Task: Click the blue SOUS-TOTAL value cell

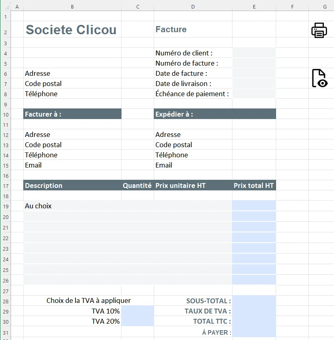Action: coord(254,301)
